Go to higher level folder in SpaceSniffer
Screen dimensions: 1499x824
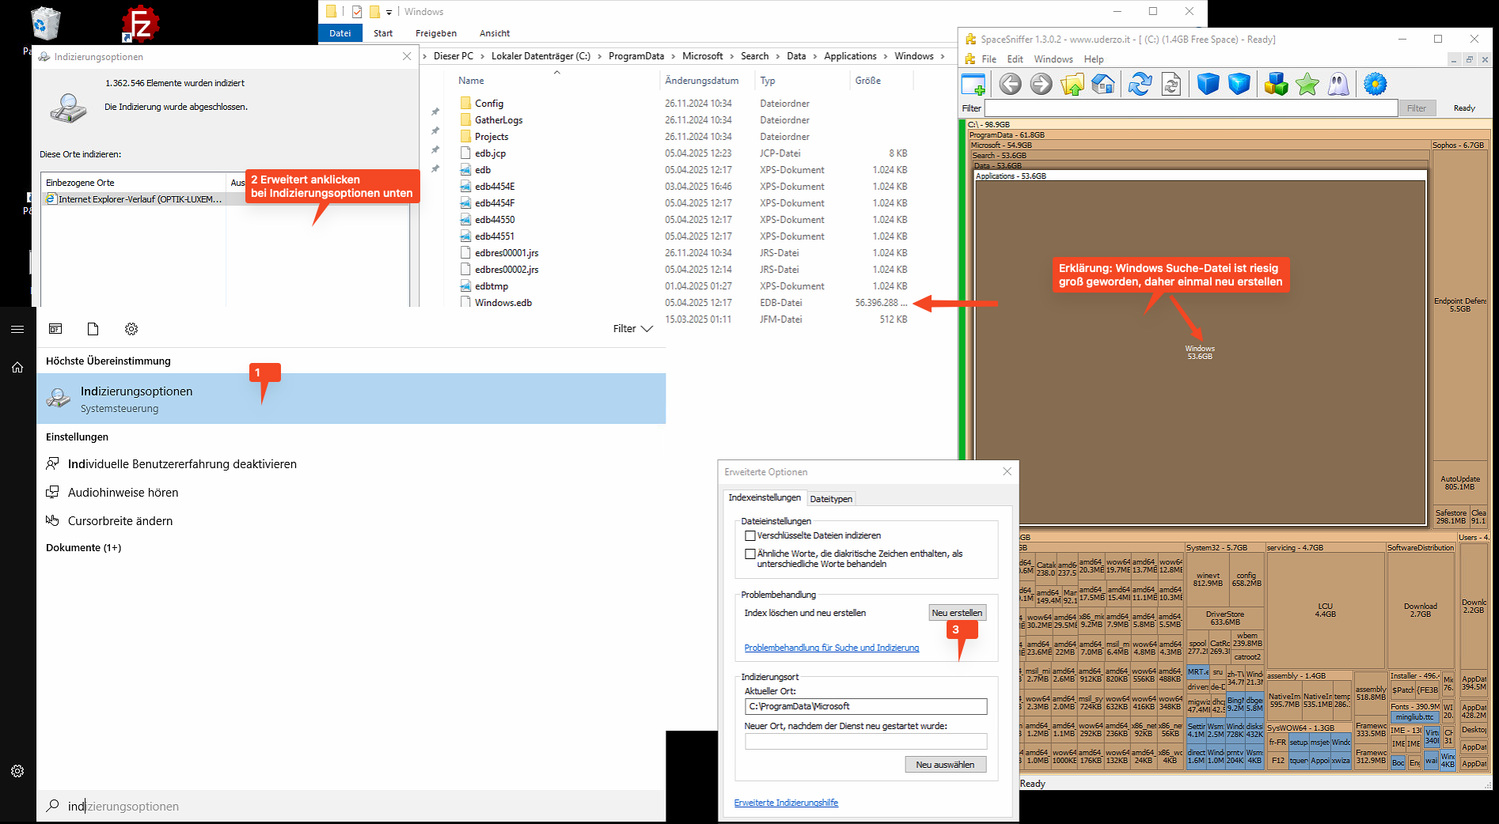click(1072, 84)
